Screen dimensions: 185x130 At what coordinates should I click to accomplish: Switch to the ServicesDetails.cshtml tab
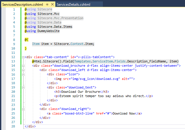coord(74,5)
